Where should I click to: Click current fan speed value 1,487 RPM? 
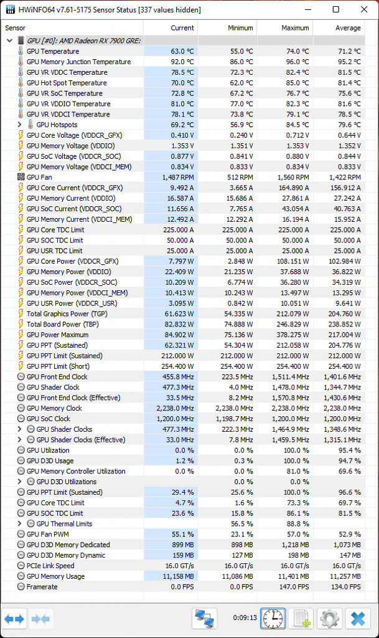[178, 177]
